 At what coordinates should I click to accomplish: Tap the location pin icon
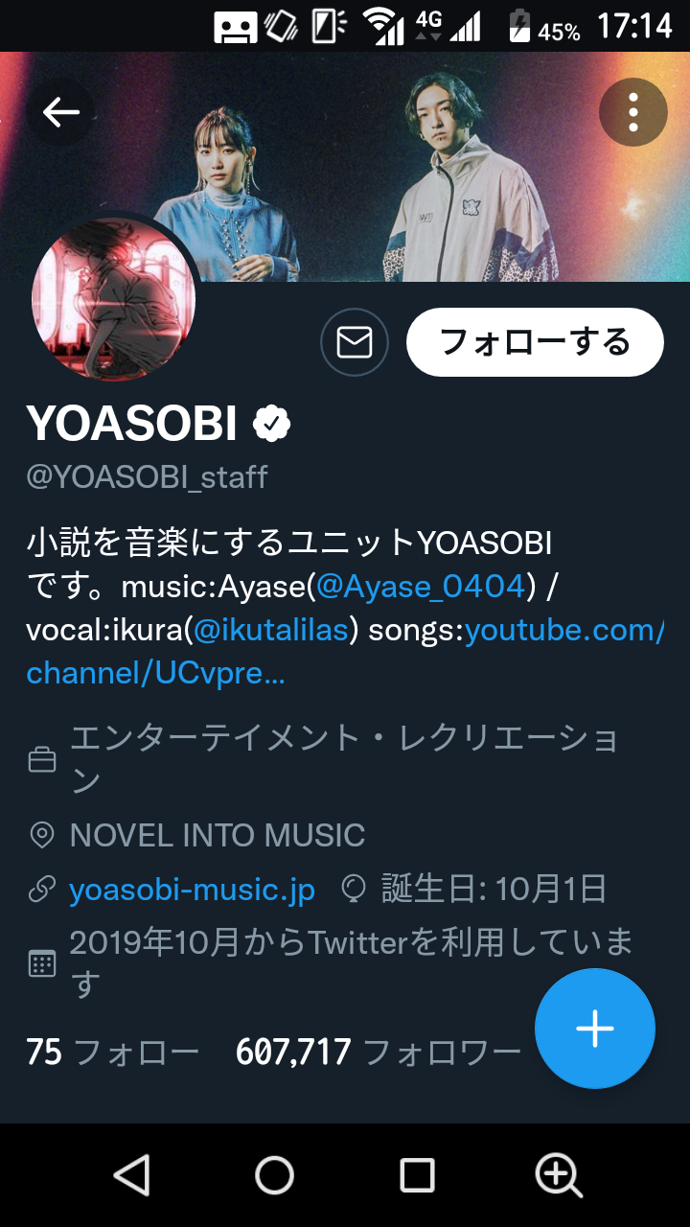pyautogui.click(x=41, y=835)
